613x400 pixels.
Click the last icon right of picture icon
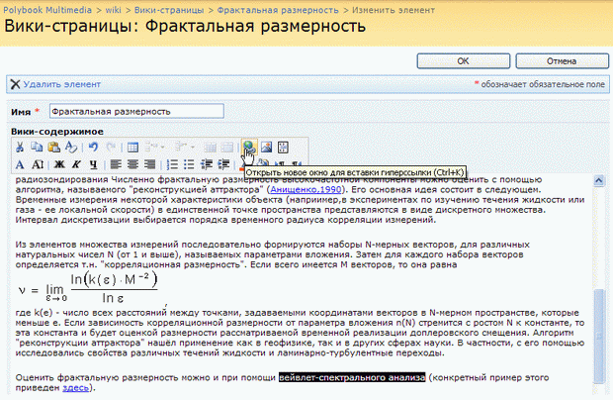coord(283,148)
